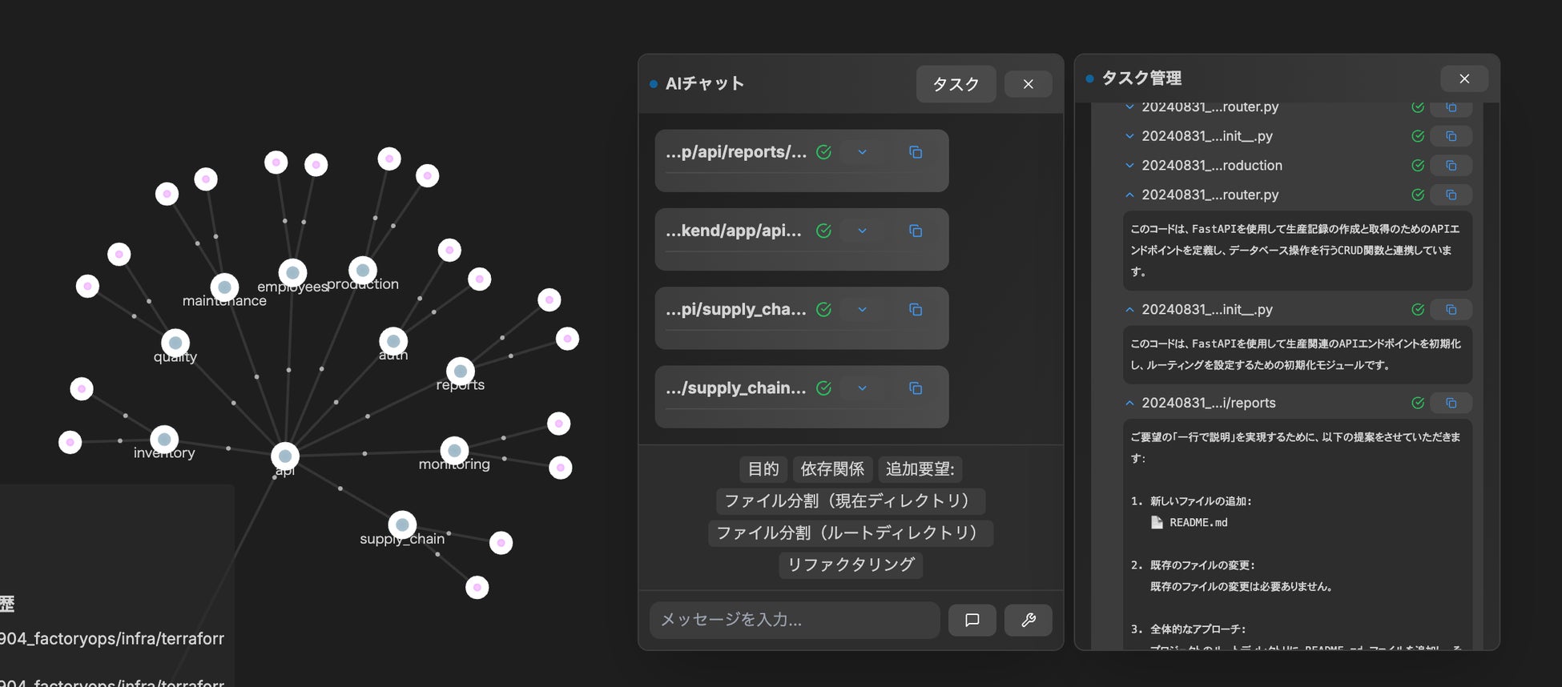
Task: Select the 目的 tag
Action: [763, 469]
